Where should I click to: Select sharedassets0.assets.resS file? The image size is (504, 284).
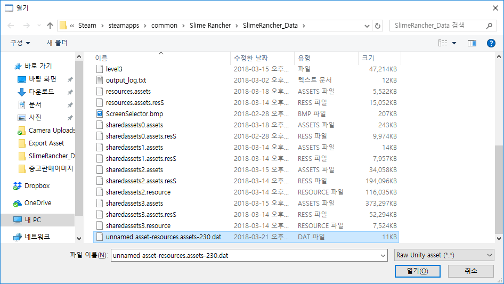click(246, 136)
